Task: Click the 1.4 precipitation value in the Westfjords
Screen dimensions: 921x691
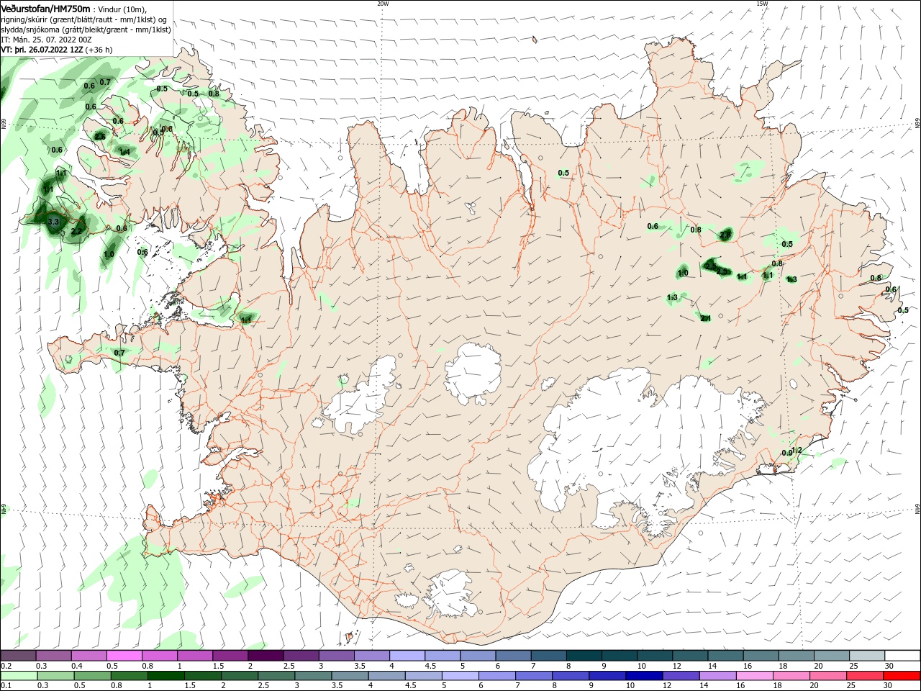Action: tap(124, 152)
